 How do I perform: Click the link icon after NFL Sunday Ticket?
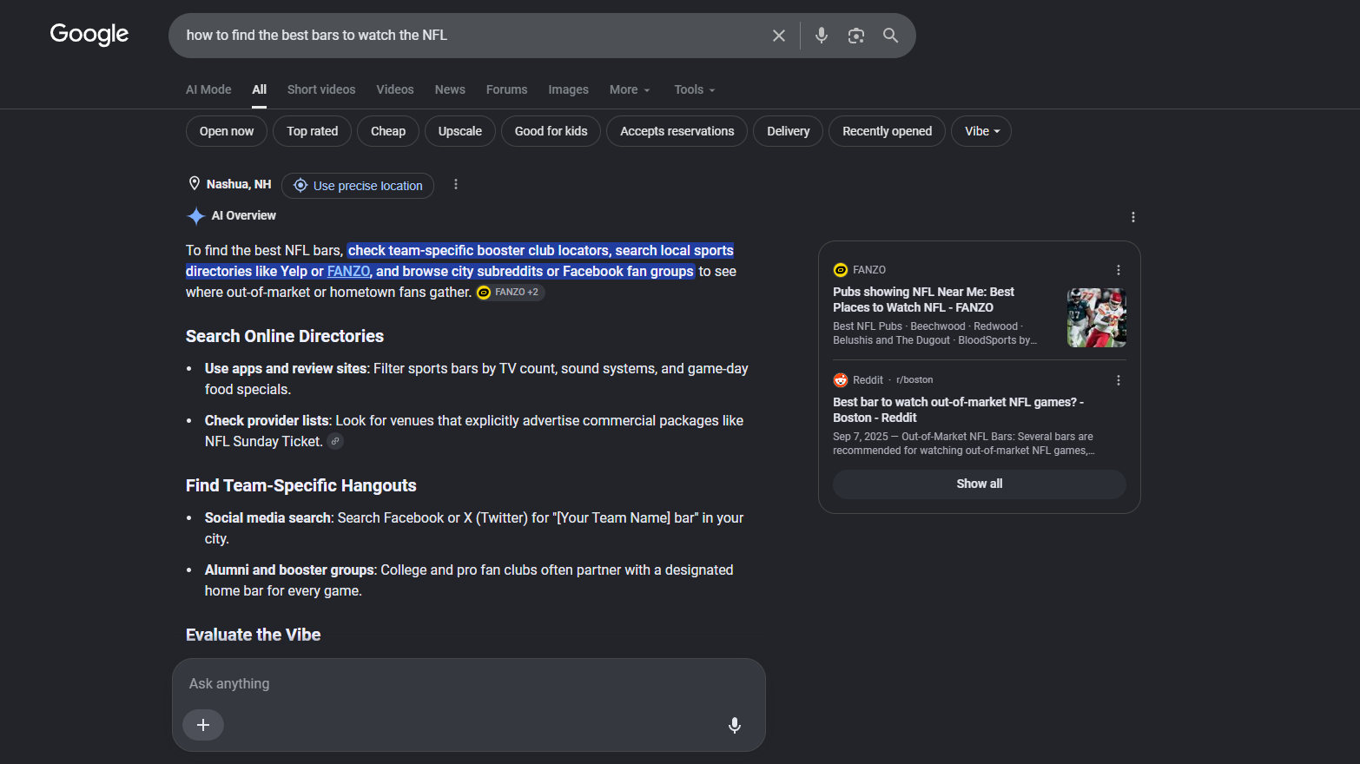click(335, 441)
